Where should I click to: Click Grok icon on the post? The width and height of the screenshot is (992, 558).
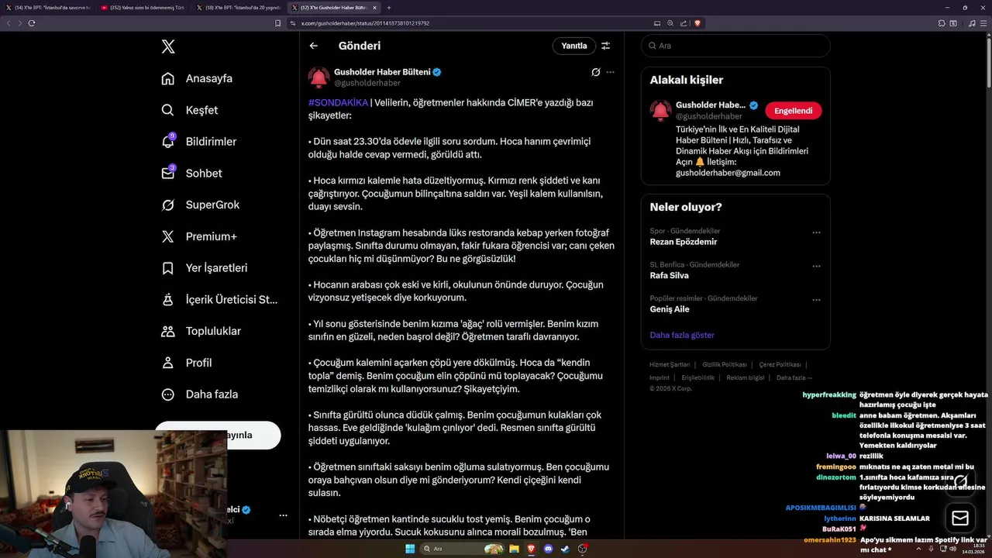595,72
